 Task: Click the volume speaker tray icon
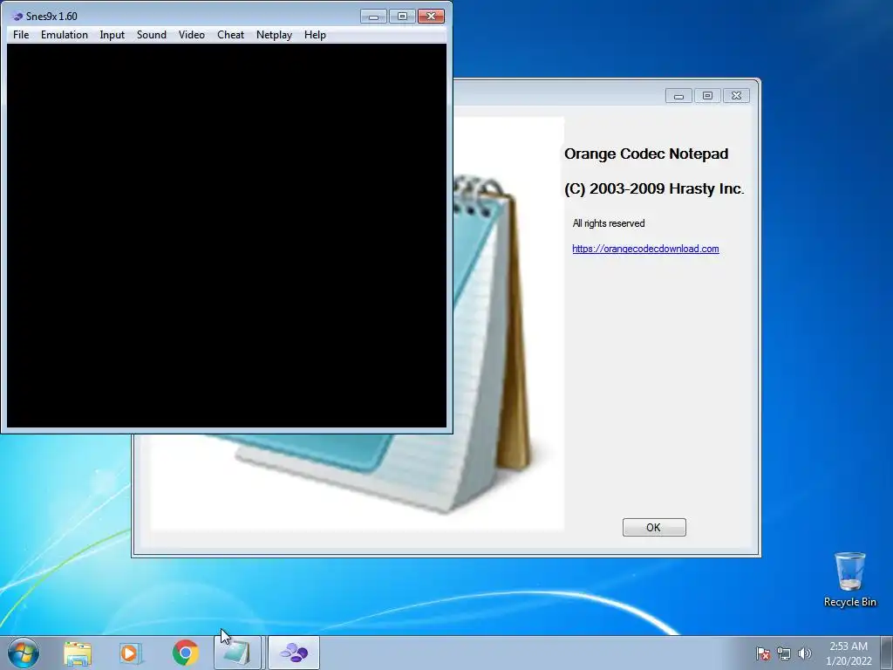pyautogui.click(x=805, y=653)
